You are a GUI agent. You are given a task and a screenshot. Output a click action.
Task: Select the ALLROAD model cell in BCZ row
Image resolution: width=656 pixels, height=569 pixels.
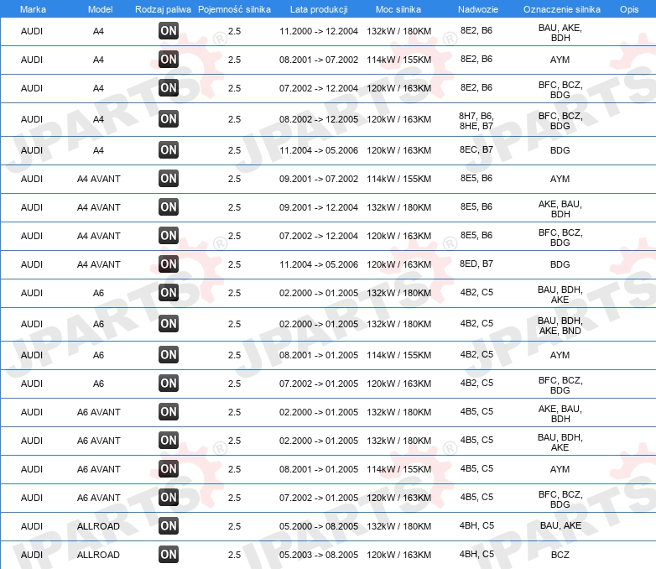[x=98, y=555]
